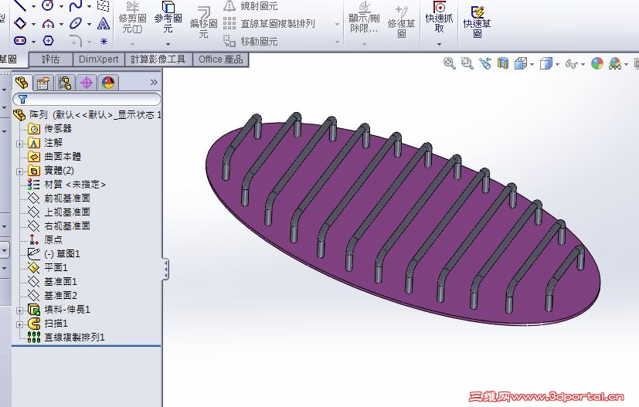The height and width of the screenshot is (407, 639).
Task: Open the DimXpertManager tab icon
Action: tap(87, 83)
